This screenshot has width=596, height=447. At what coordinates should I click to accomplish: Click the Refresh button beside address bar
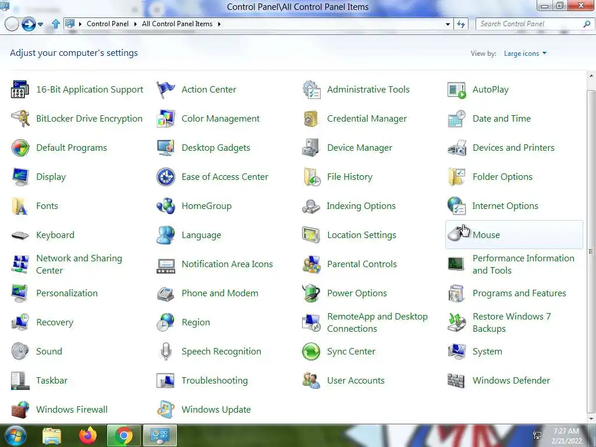[461, 24]
